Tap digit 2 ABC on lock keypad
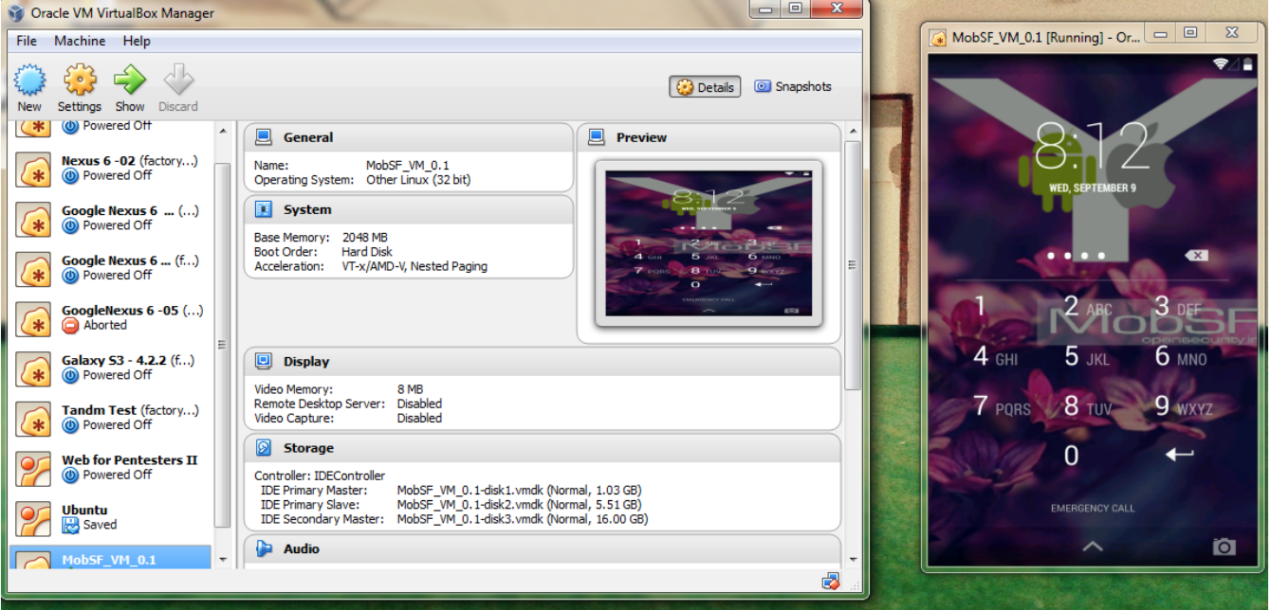The image size is (1271, 610). [x=1087, y=306]
